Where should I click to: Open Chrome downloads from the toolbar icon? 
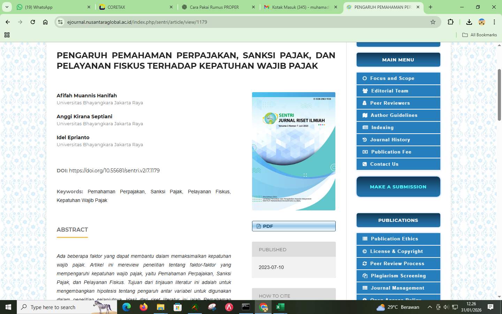(469, 22)
